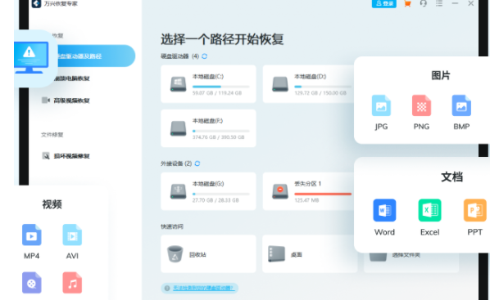Click the '125.47 MB' size text

[306, 200]
